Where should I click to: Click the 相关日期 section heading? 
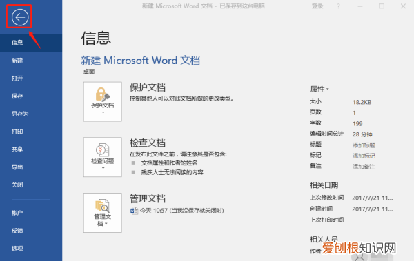click(324, 185)
